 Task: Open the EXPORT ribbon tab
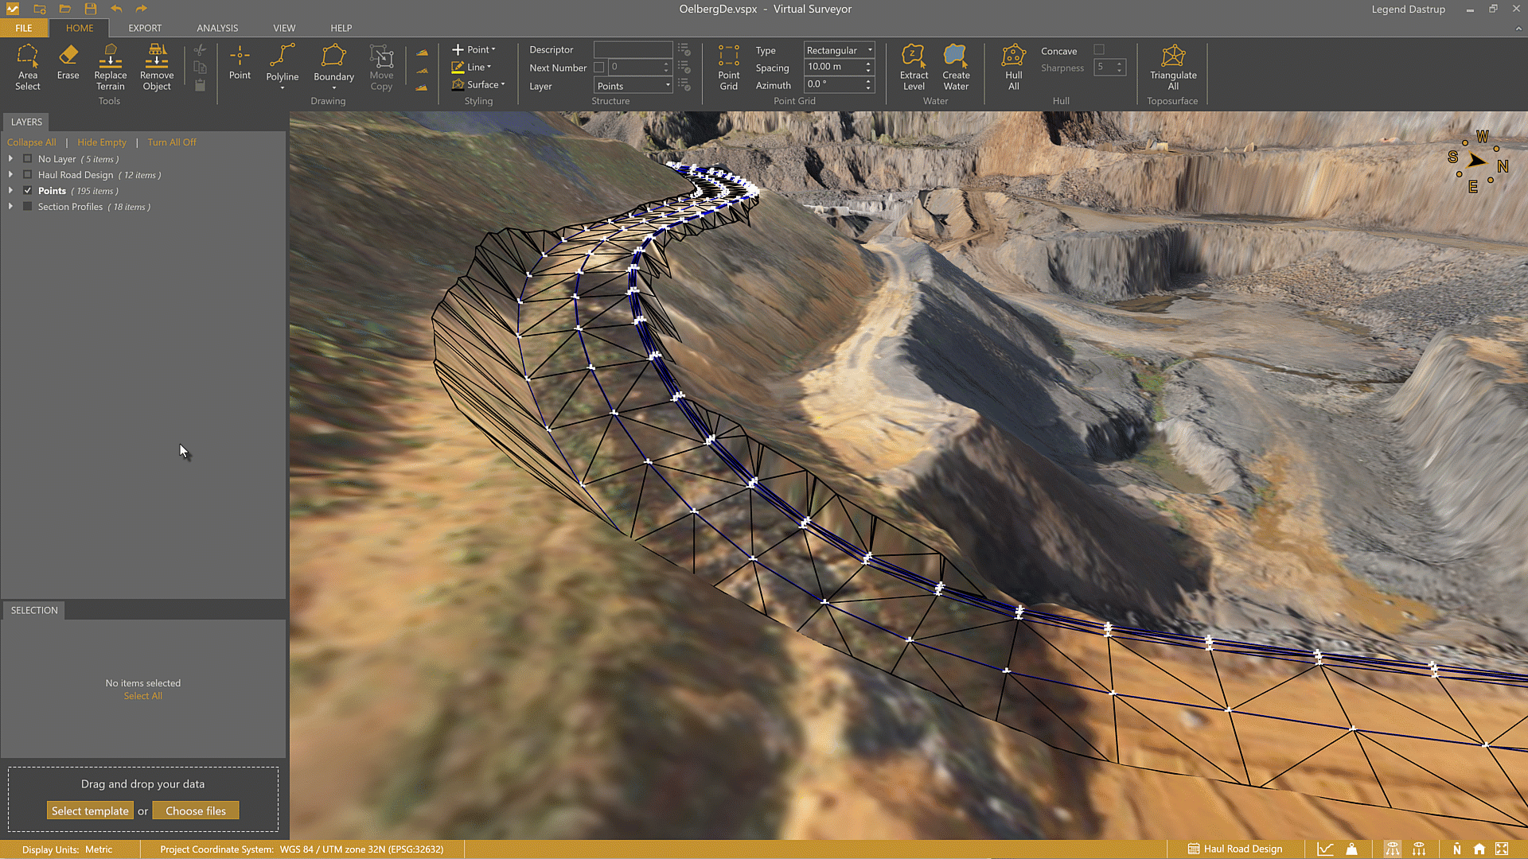click(145, 28)
